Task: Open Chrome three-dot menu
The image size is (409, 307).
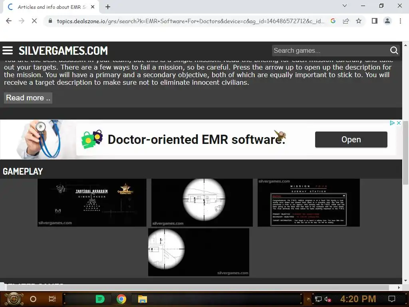Action: click(x=400, y=21)
